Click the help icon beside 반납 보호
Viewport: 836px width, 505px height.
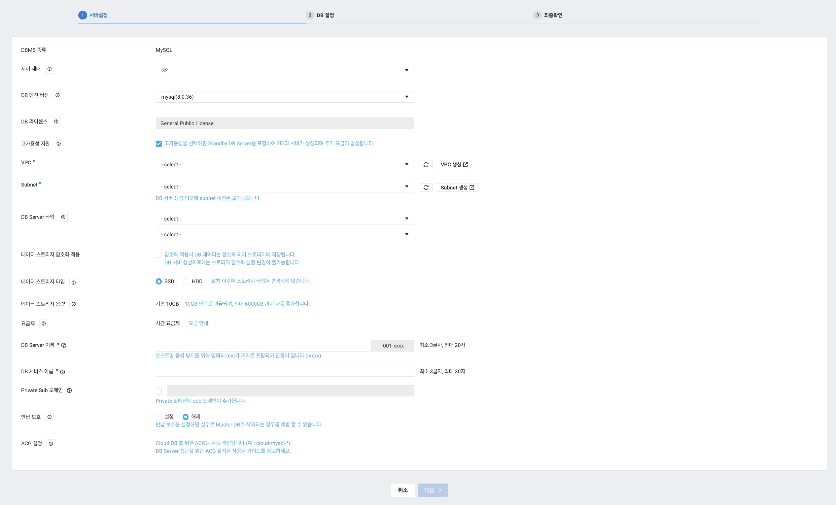(x=50, y=417)
